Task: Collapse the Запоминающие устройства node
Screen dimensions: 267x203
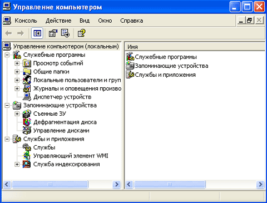Action: [x=7, y=105]
